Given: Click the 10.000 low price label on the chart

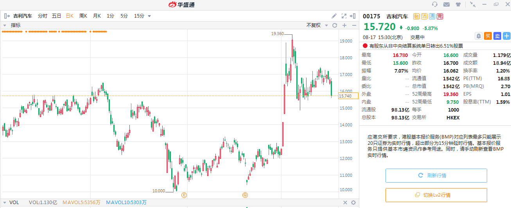Looking at the screenshot, I should tap(159, 191).
